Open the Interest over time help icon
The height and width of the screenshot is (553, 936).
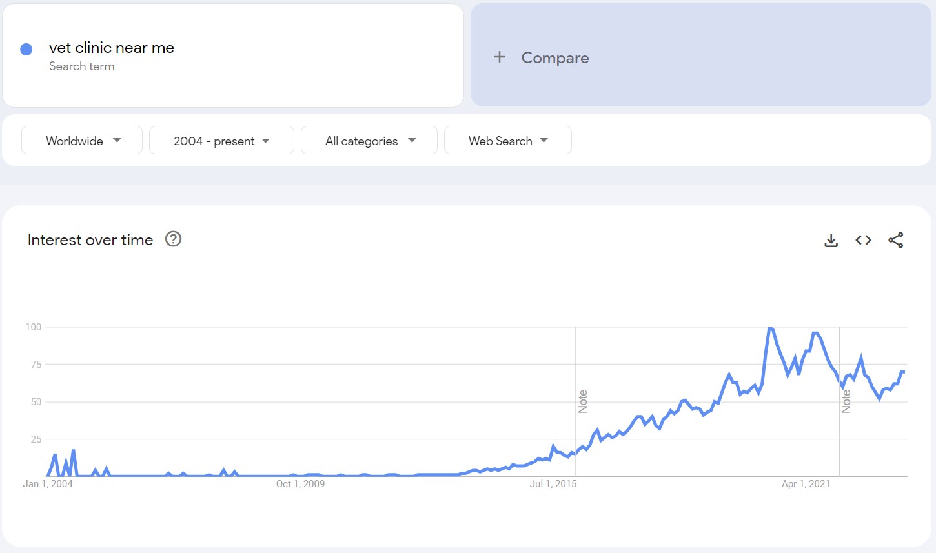[x=174, y=239]
